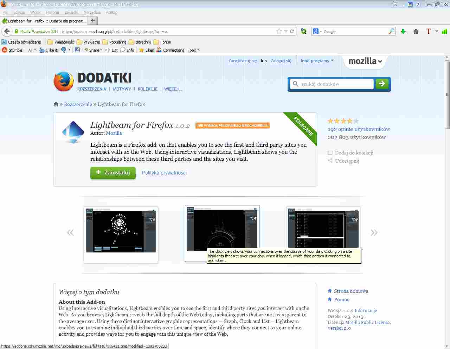Open downloads with the green arrow icon
The height and width of the screenshot is (349, 450).
coord(403,31)
